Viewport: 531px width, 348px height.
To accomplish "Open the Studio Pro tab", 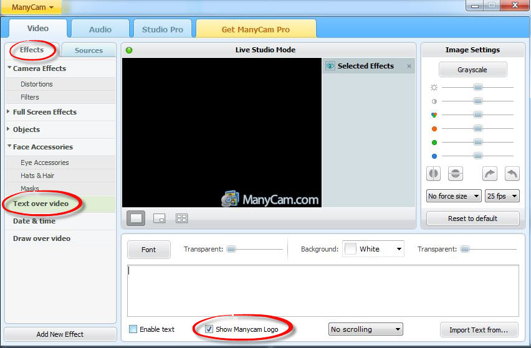I will click(163, 30).
